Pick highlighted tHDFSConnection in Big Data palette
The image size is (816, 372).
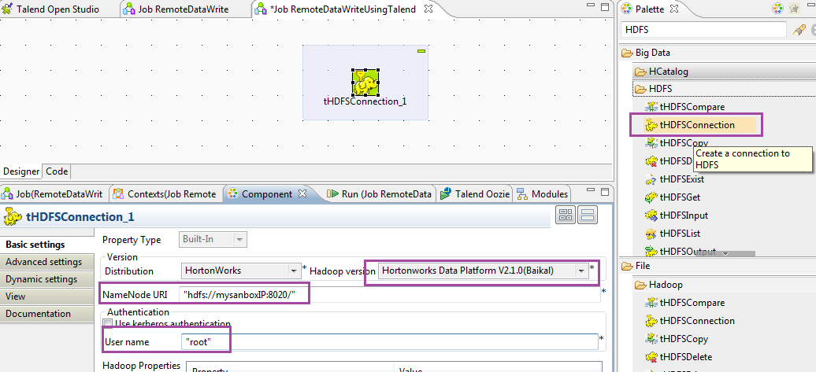[x=697, y=125]
